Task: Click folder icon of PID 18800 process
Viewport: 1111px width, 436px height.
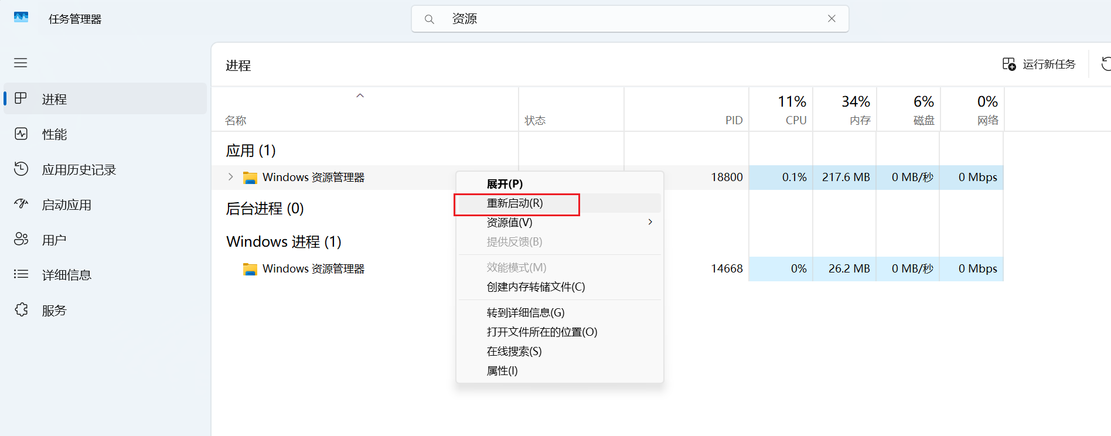Action: pos(250,178)
